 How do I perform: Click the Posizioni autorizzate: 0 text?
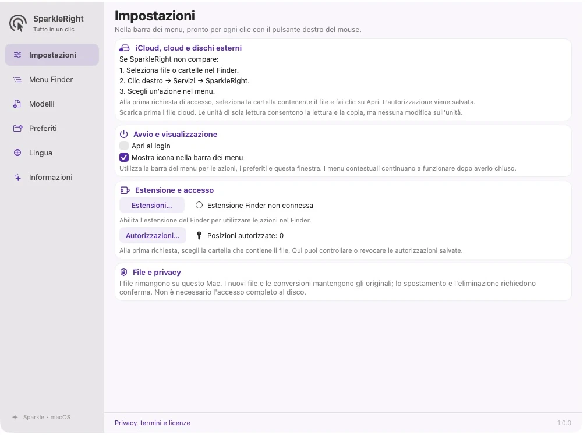point(246,235)
